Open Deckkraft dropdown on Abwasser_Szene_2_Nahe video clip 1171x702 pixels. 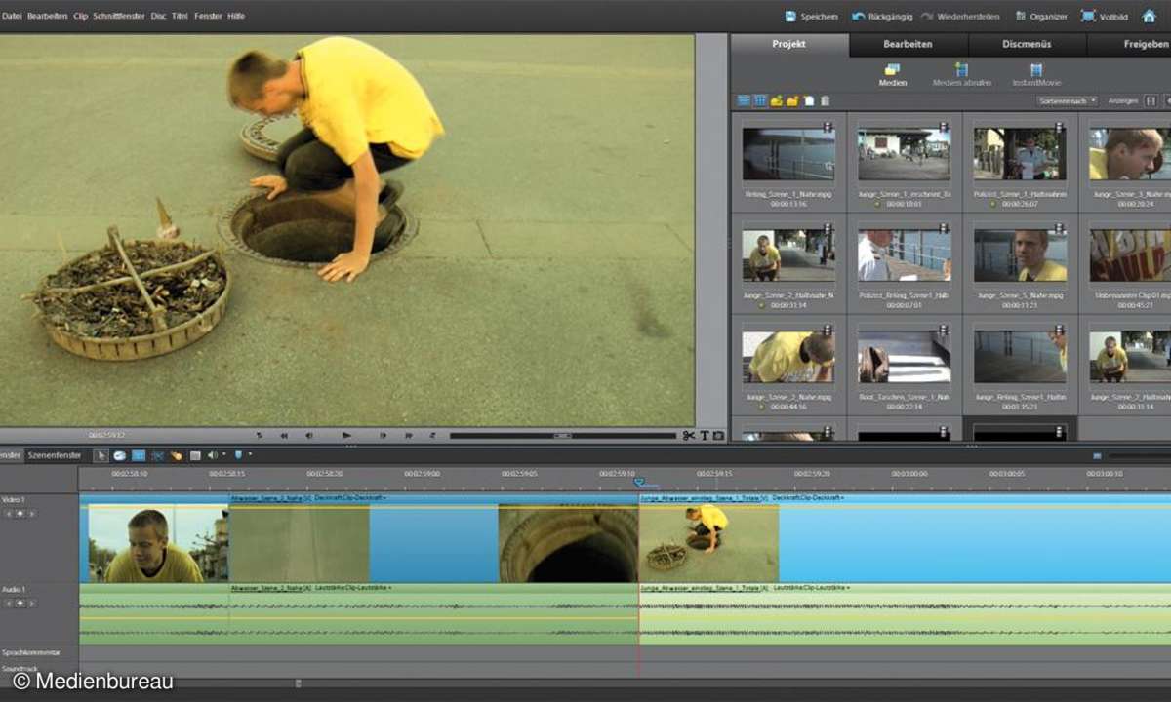click(350, 498)
